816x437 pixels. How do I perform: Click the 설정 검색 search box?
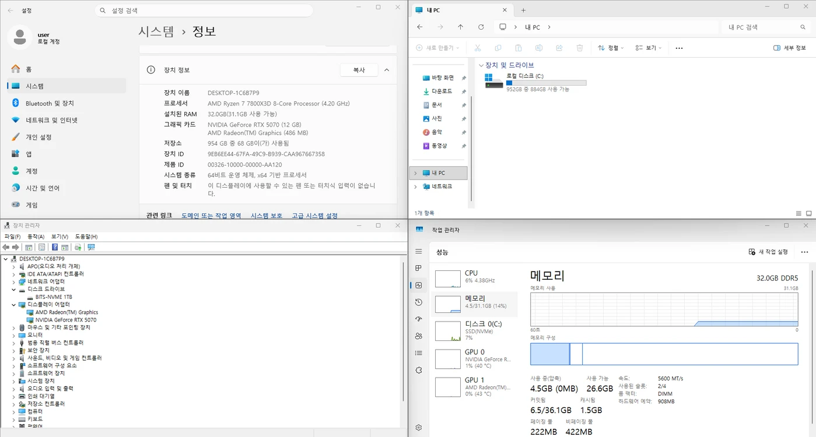[x=204, y=10]
